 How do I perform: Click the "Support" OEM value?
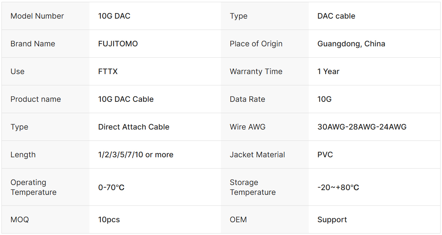332,220
